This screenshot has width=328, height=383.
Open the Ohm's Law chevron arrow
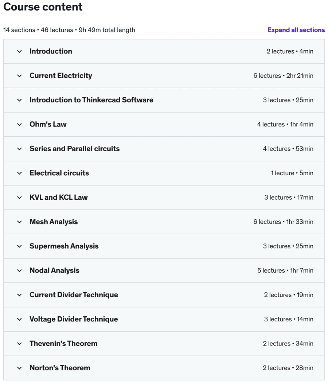pyautogui.click(x=20, y=125)
